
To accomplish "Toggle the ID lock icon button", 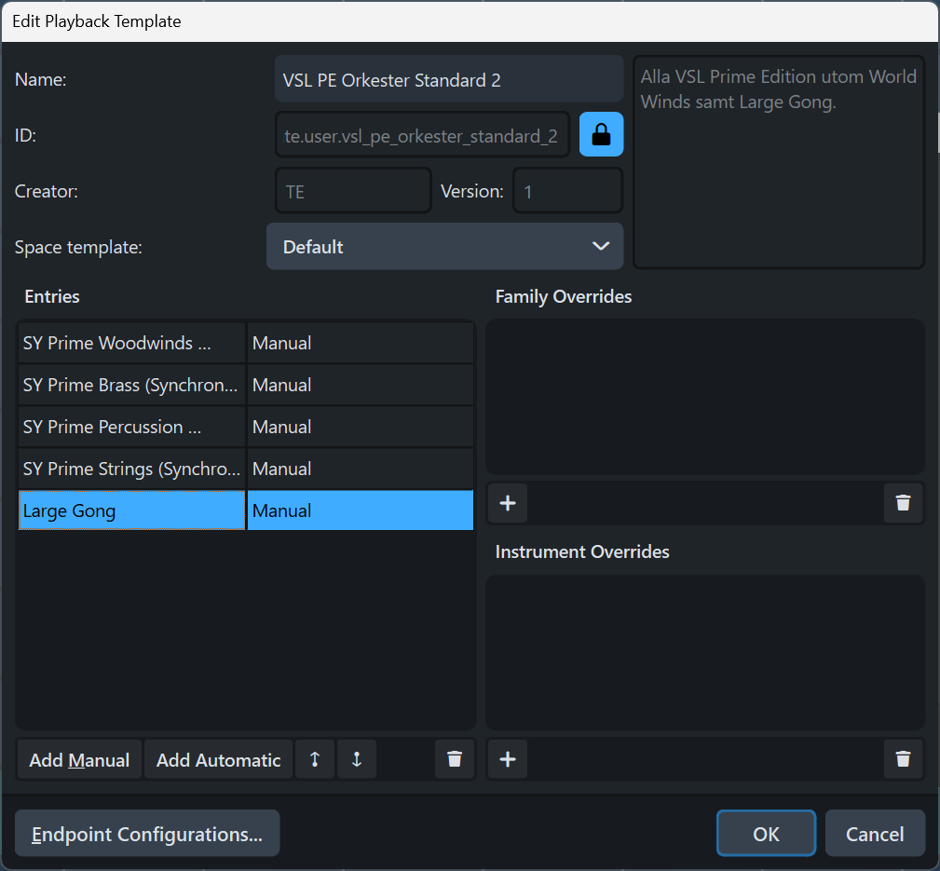I will click(x=601, y=134).
